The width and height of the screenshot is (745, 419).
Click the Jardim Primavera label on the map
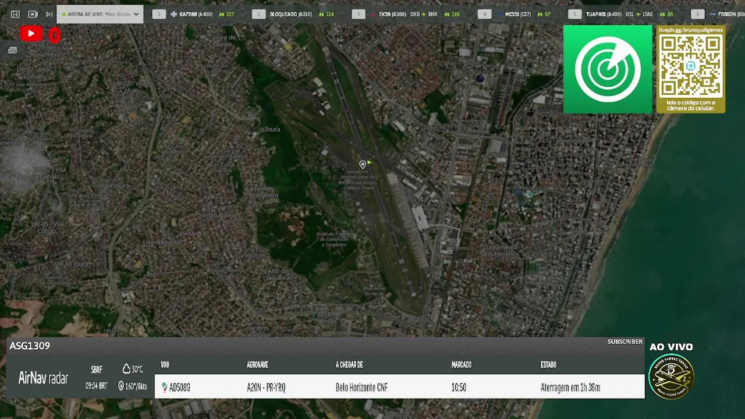coord(264,192)
